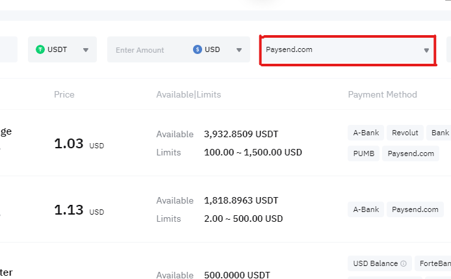Click Paysend.com tag in the 1.13 row
451x279 pixels.
415,209
